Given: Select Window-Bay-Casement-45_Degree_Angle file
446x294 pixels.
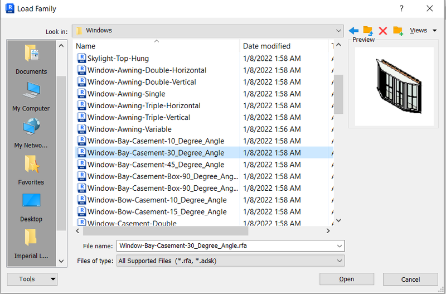Looking at the screenshot, I should pos(156,165).
